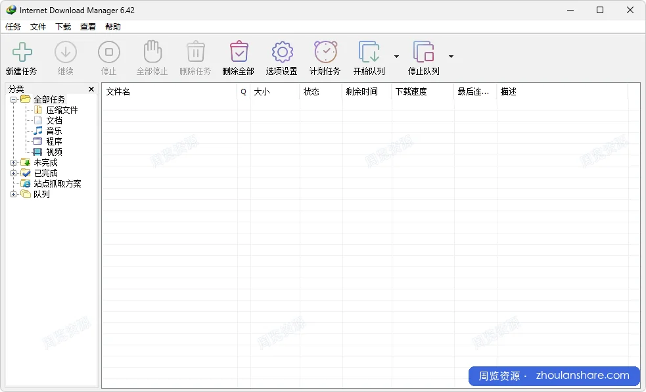
Task: Select the 程序 category
Action: pos(54,141)
